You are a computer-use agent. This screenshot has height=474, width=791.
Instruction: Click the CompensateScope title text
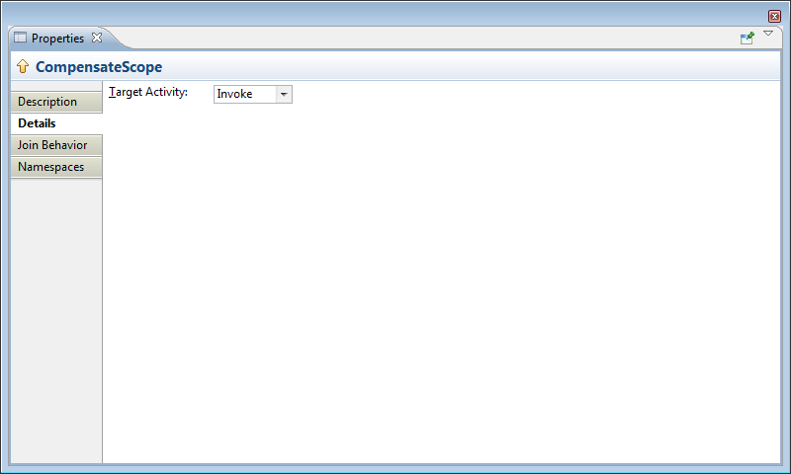(x=99, y=67)
